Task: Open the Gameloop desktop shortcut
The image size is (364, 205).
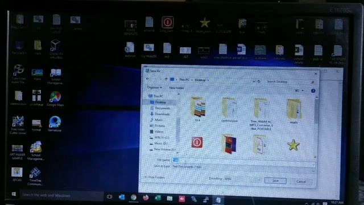Action: coord(55,124)
